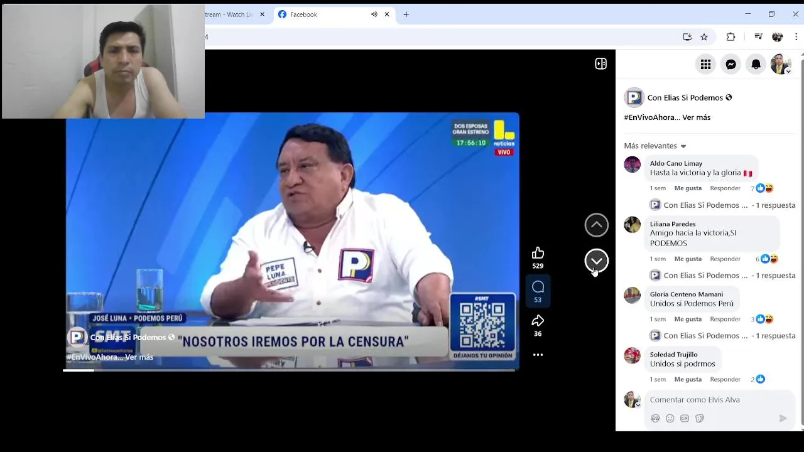Reply to Soledad Trujillo's comment
The image size is (804, 452).
pos(725,379)
